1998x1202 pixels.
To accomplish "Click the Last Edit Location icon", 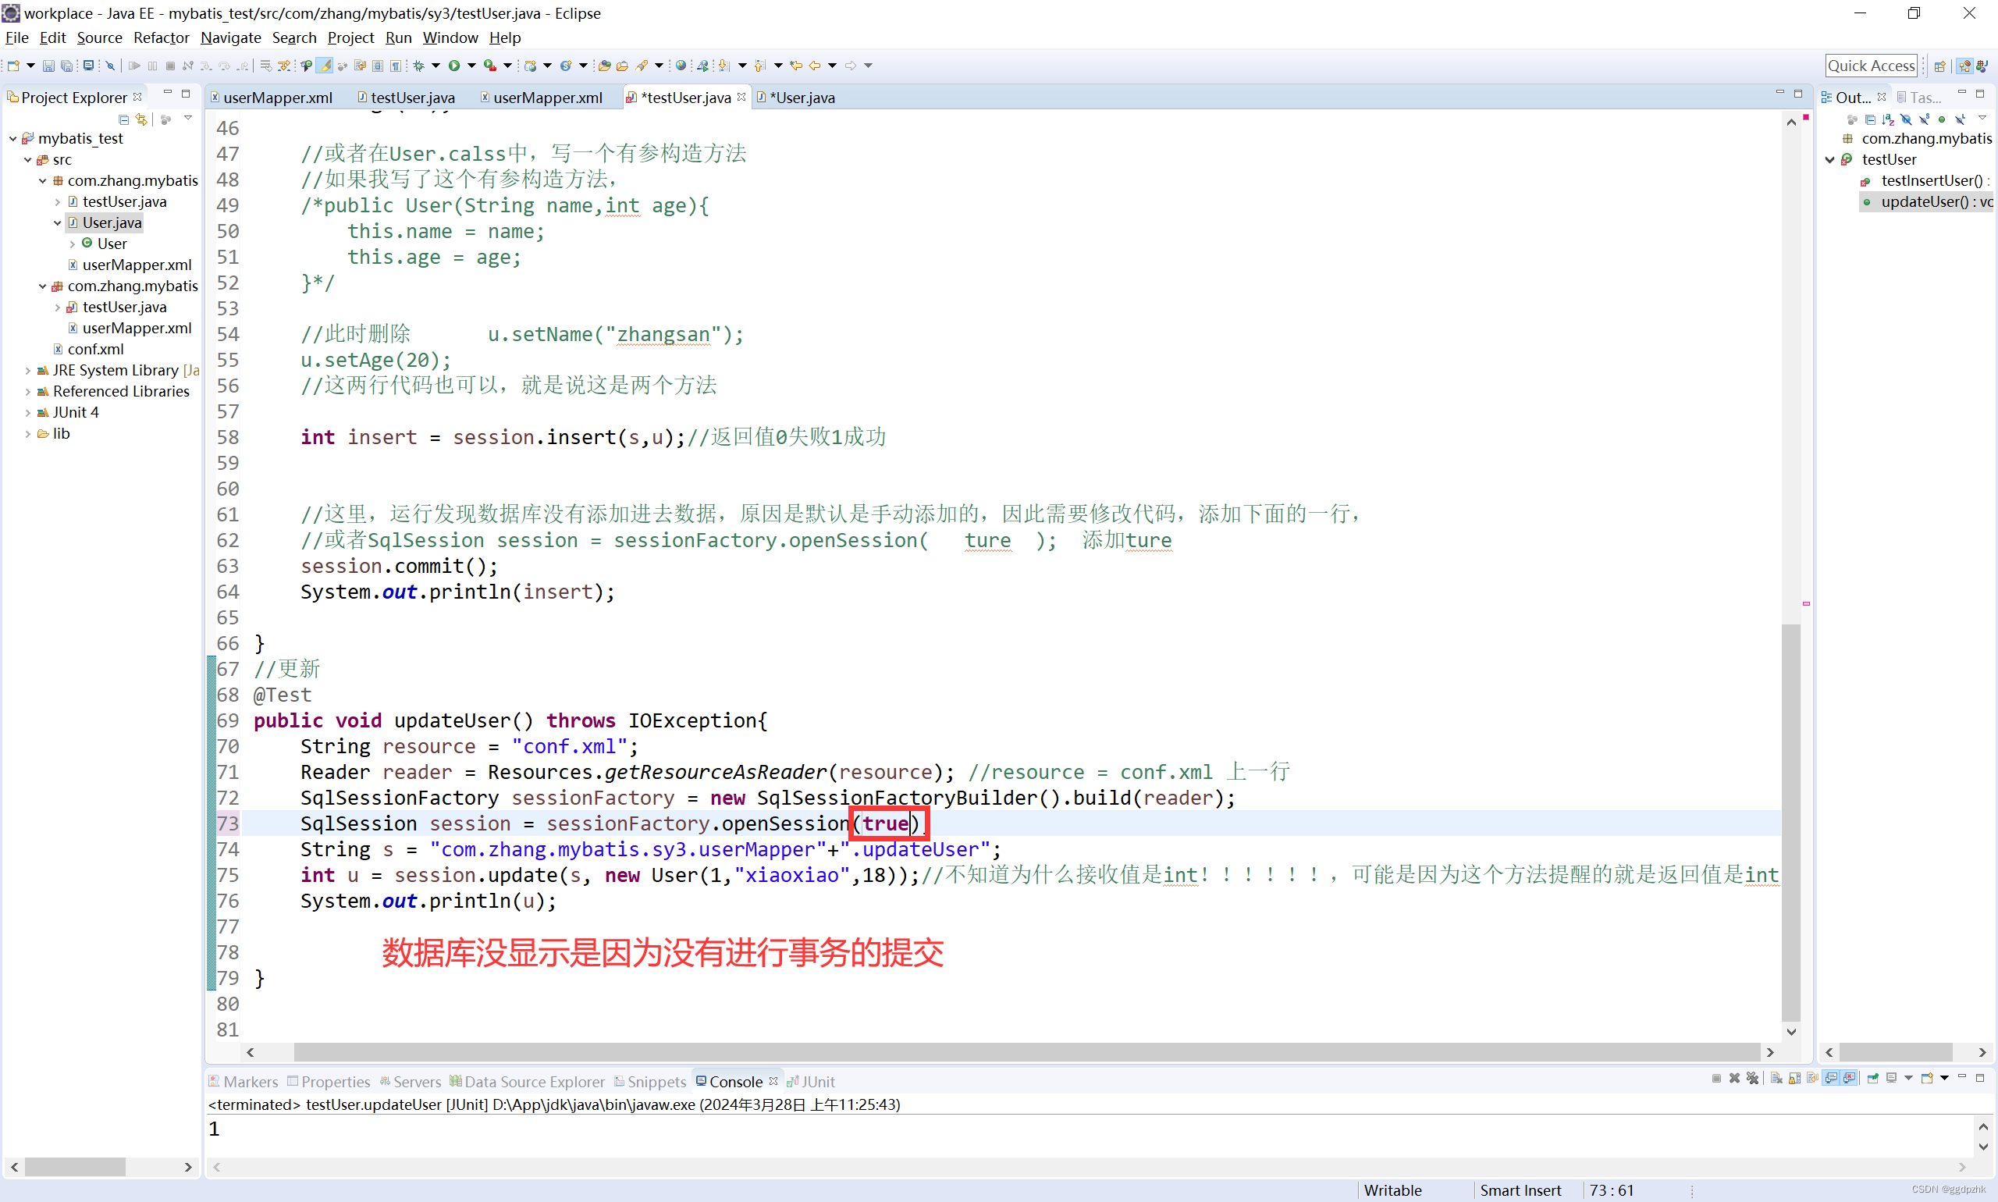I will point(796,66).
